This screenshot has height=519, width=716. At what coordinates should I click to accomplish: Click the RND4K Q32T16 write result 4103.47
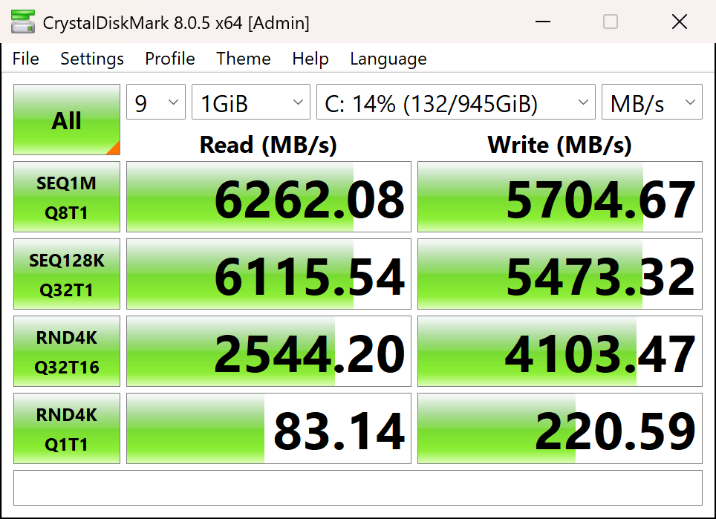coord(560,351)
